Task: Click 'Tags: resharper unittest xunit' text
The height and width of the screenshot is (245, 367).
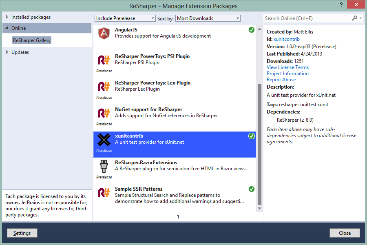Action: tap(298, 105)
